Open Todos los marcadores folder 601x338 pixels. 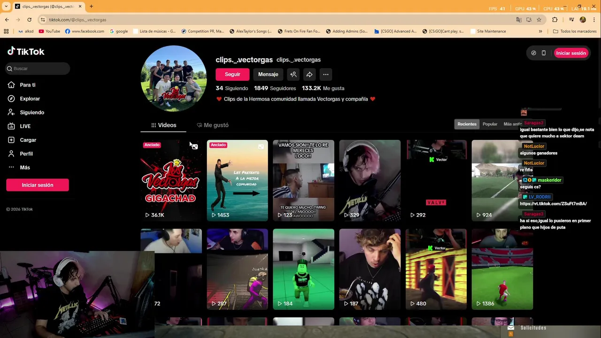pos(575,31)
